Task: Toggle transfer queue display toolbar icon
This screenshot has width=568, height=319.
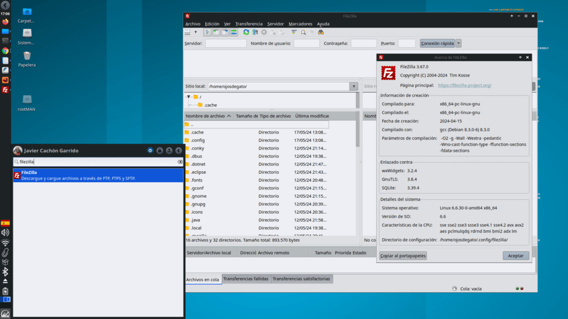Action: click(x=234, y=32)
